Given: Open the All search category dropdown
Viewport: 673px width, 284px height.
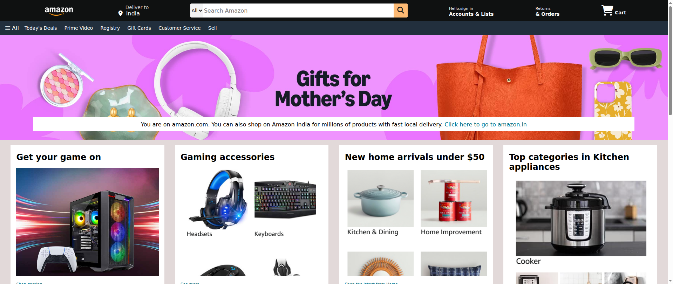Looking at the screenshot, I should pyautogui.click(x=197, y=11).
